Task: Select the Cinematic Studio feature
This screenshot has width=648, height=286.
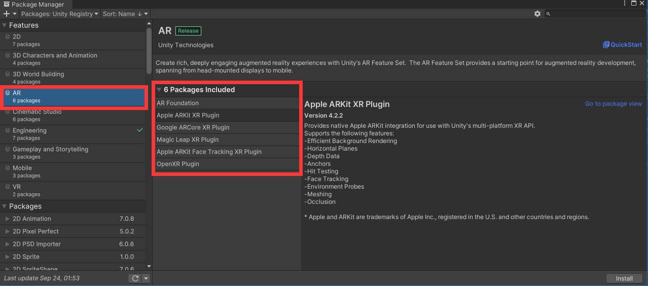Action: click(x=73, y=116)
